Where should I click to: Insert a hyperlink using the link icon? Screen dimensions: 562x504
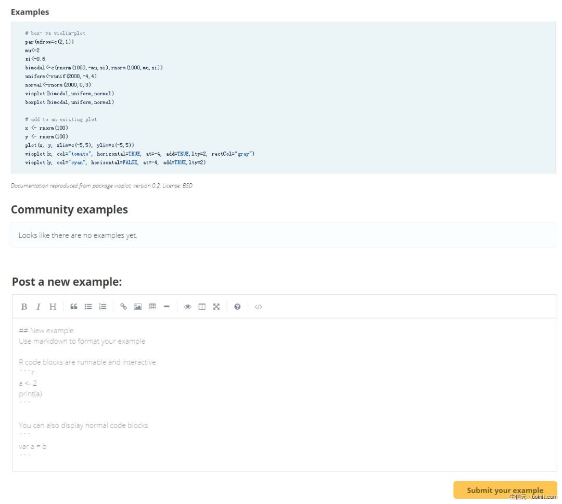point(124,307)
